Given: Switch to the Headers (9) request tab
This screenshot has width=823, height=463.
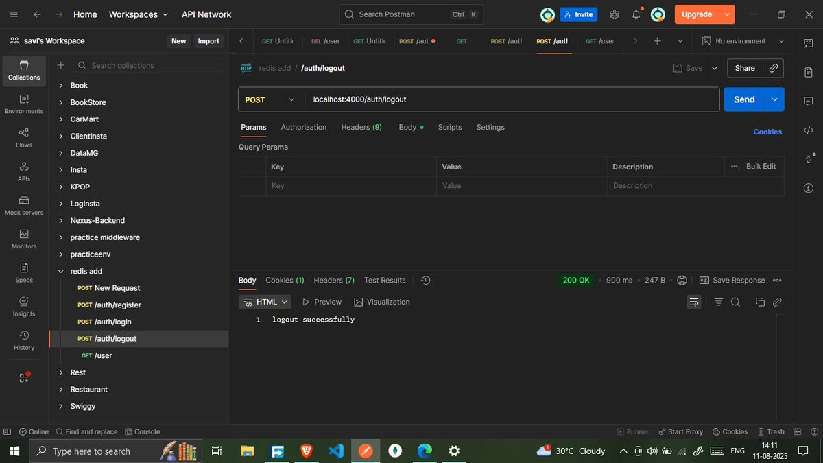Looking at the screenshot, I should click(x=361, y=127).
